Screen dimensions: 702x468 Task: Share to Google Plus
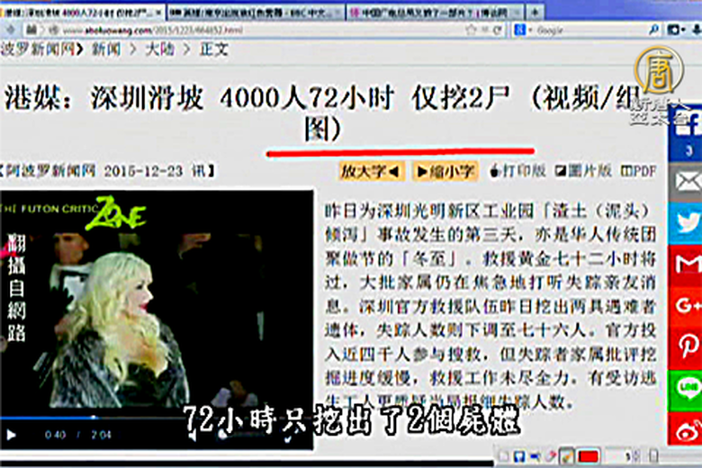[x=686, y=305]
